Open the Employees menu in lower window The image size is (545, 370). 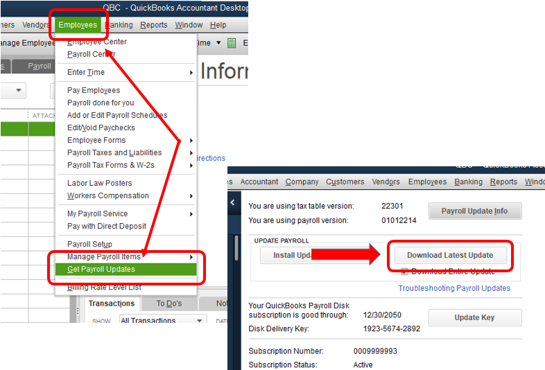428,182
